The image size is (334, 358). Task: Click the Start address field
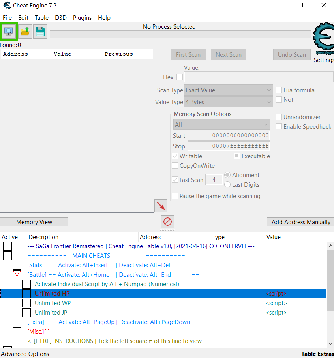pos(229,135)
